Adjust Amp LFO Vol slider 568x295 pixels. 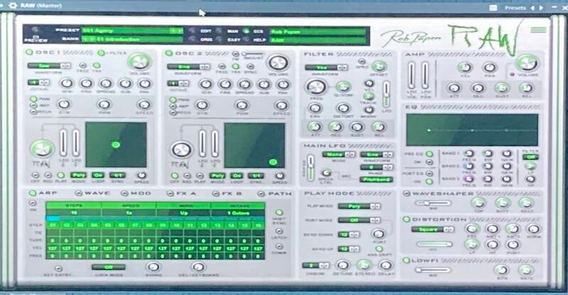(411, 75)
